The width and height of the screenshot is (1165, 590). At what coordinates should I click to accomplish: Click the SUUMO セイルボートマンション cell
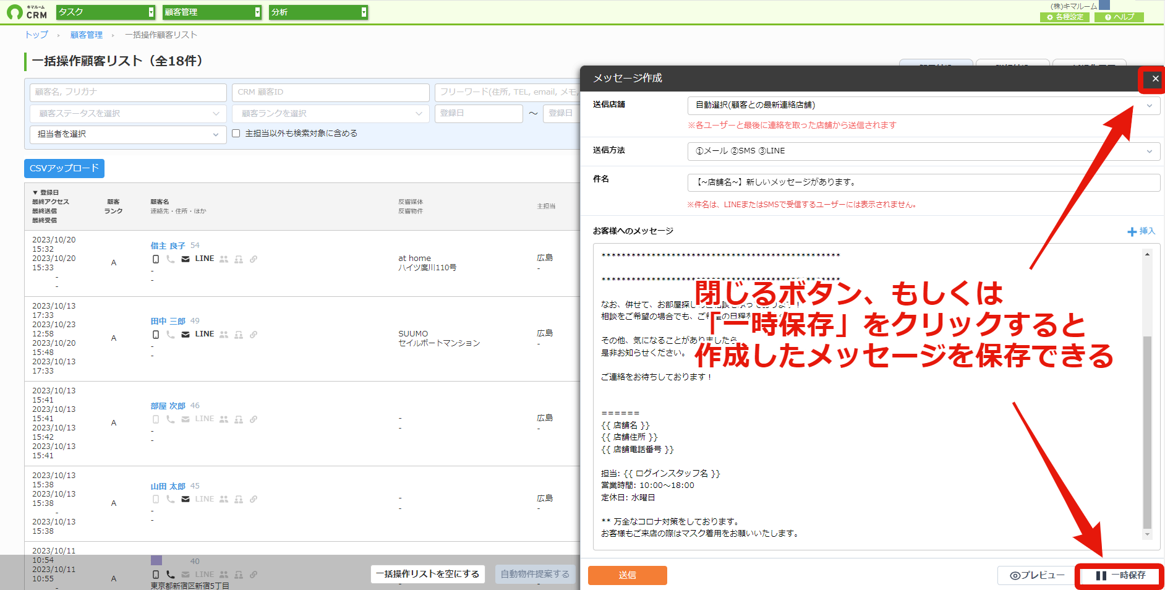tap(439, 338)
